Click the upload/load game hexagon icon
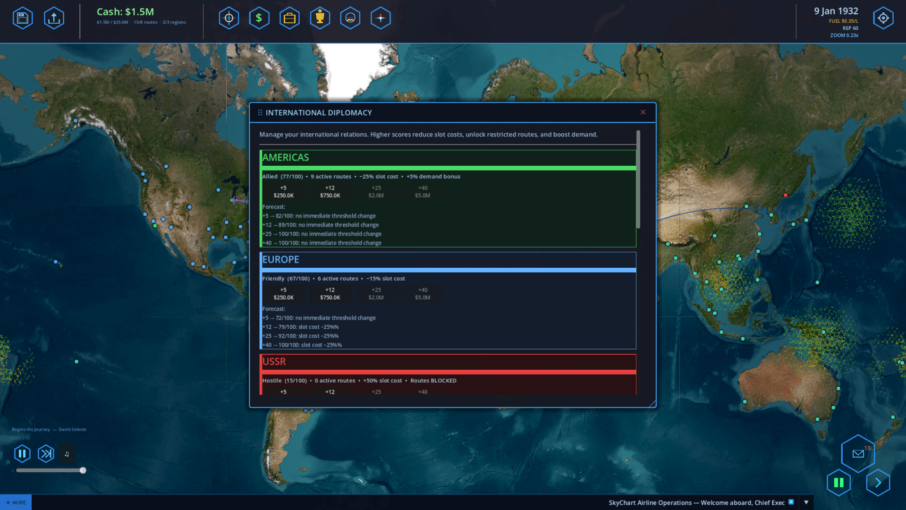 coord(54,18)
